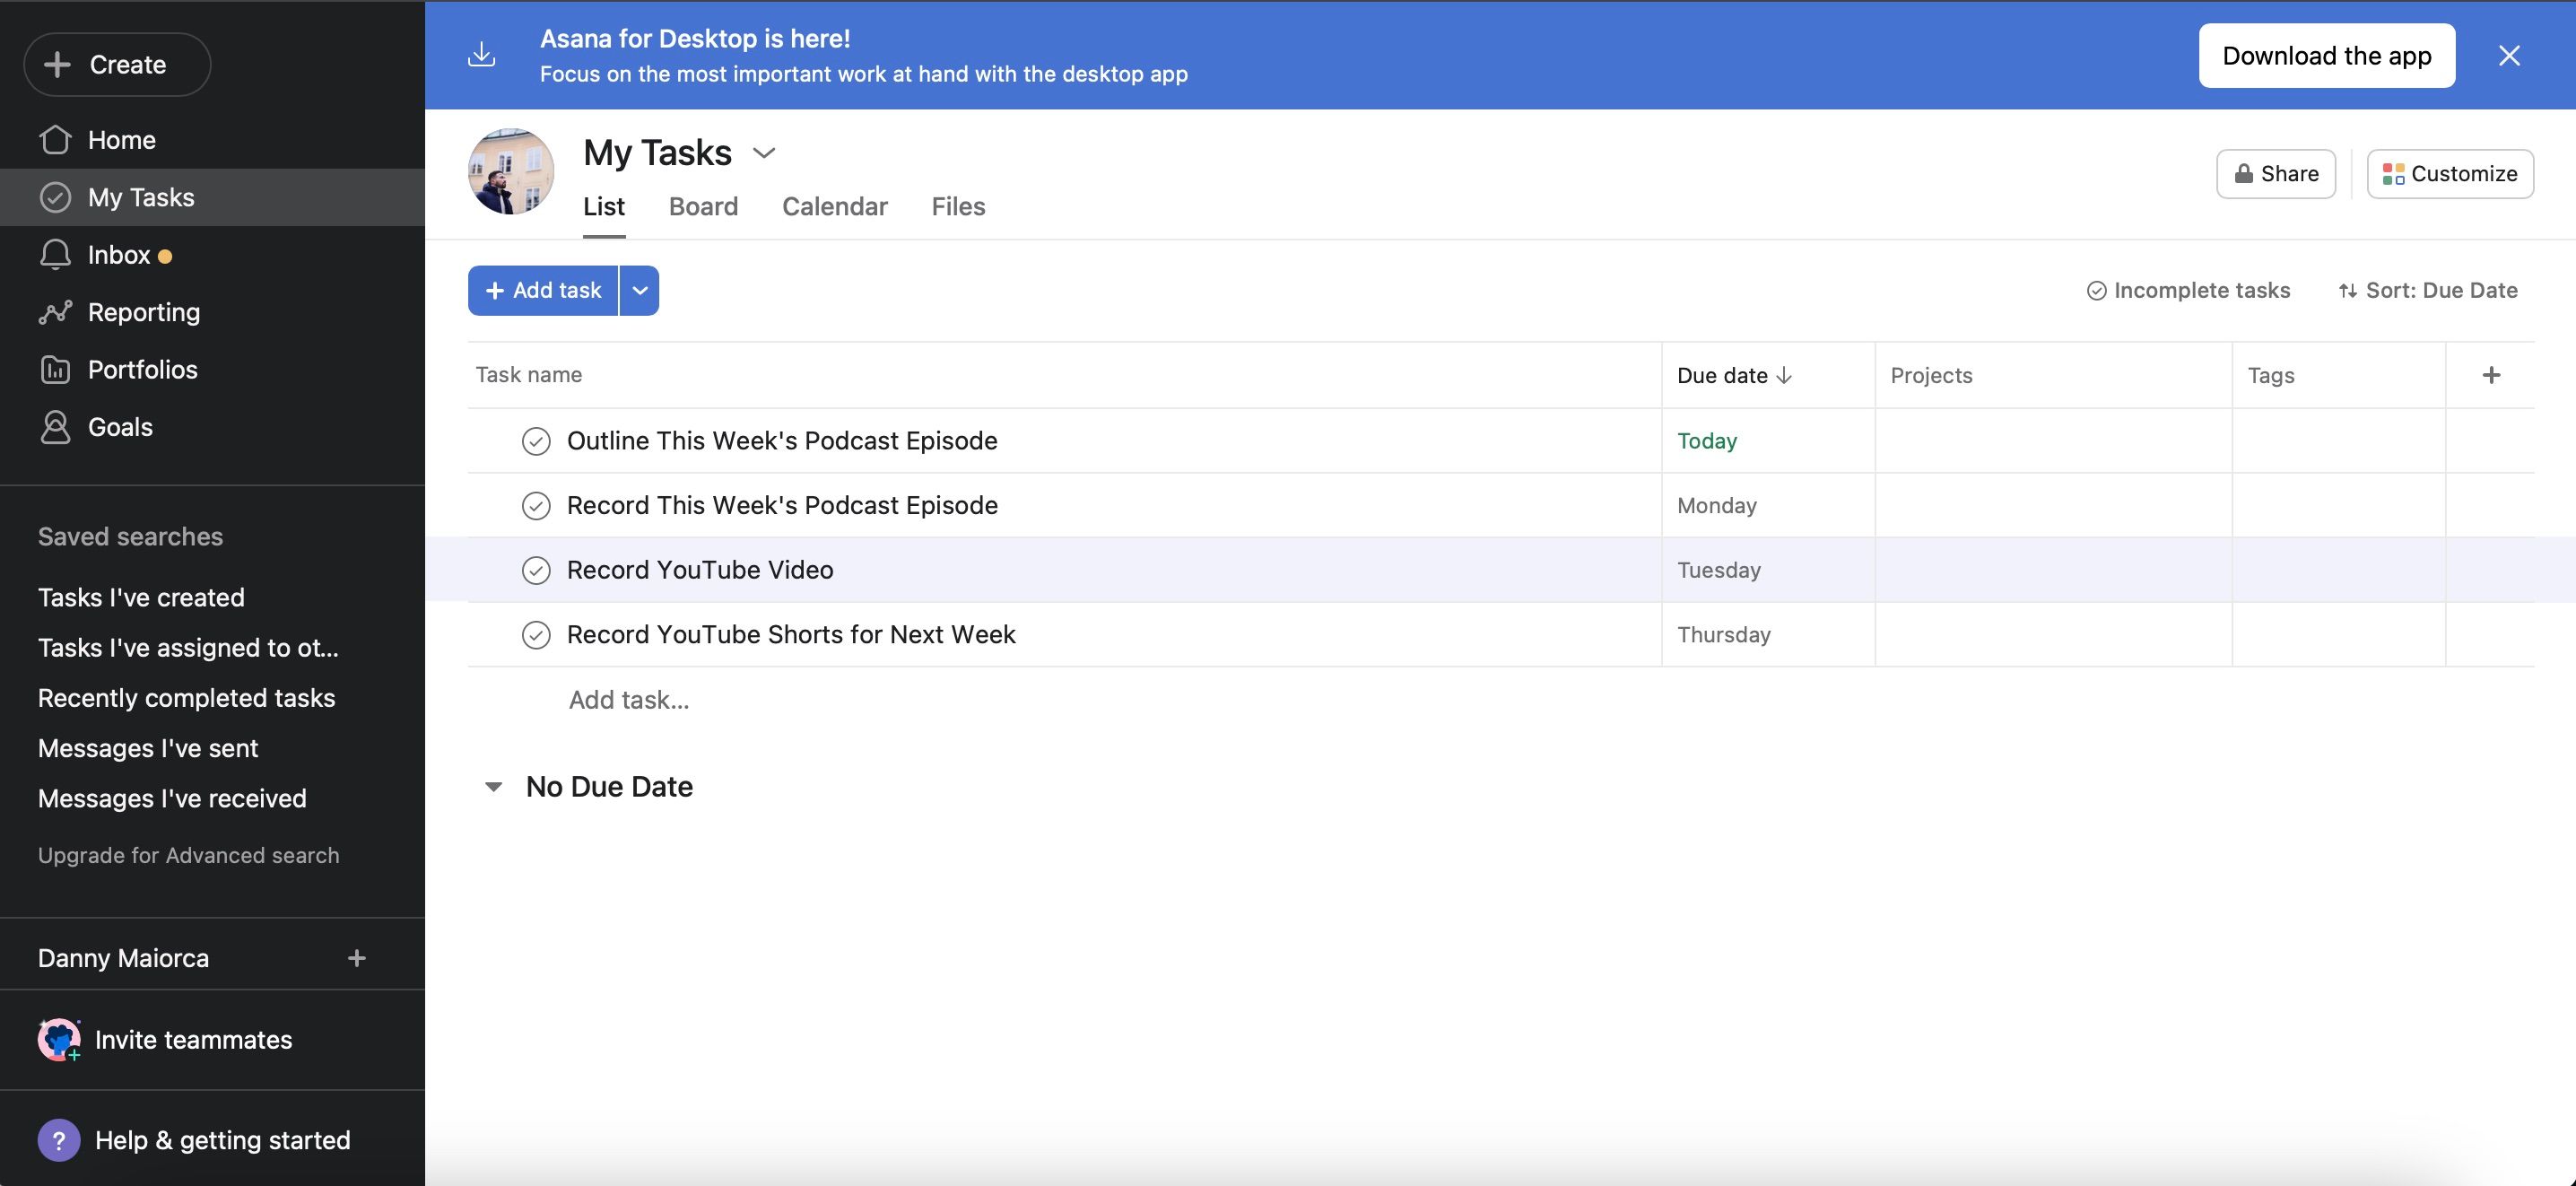
Task: Open Goals via the person icon
Action: tap(55, 427)
